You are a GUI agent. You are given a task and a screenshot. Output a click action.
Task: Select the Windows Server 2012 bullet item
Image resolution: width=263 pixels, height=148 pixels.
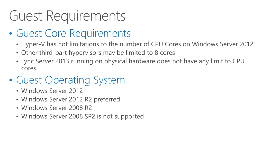(x=52, y=91)
